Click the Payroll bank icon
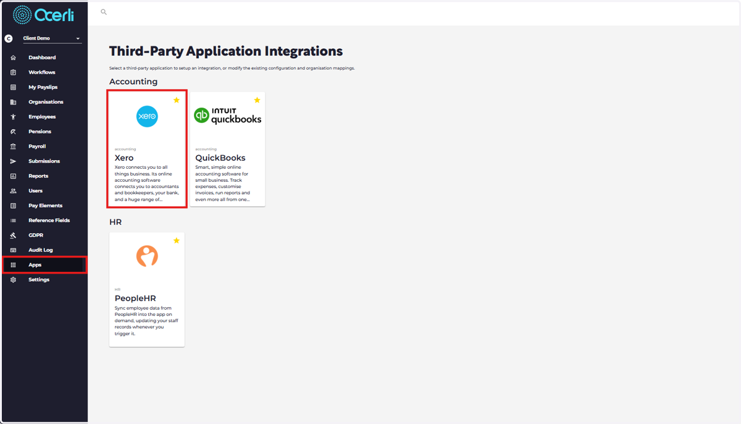This screenshot has height=424, width=741. tap(13, 146)
